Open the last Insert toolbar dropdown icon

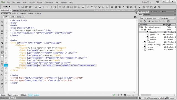[x=160, y=7]
